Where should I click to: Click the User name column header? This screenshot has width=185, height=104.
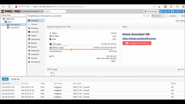point(62,83)
